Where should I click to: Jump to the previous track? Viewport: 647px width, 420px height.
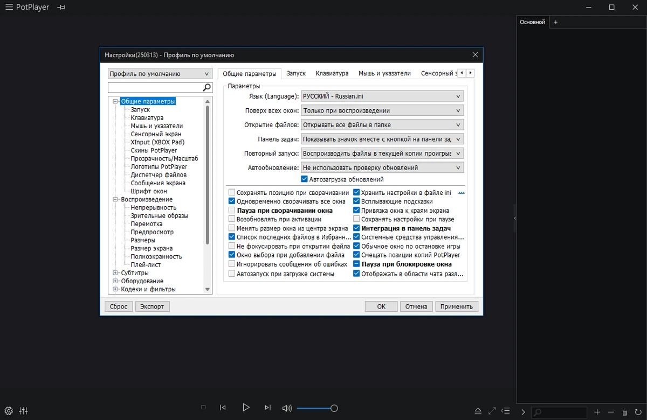(223, 408)
